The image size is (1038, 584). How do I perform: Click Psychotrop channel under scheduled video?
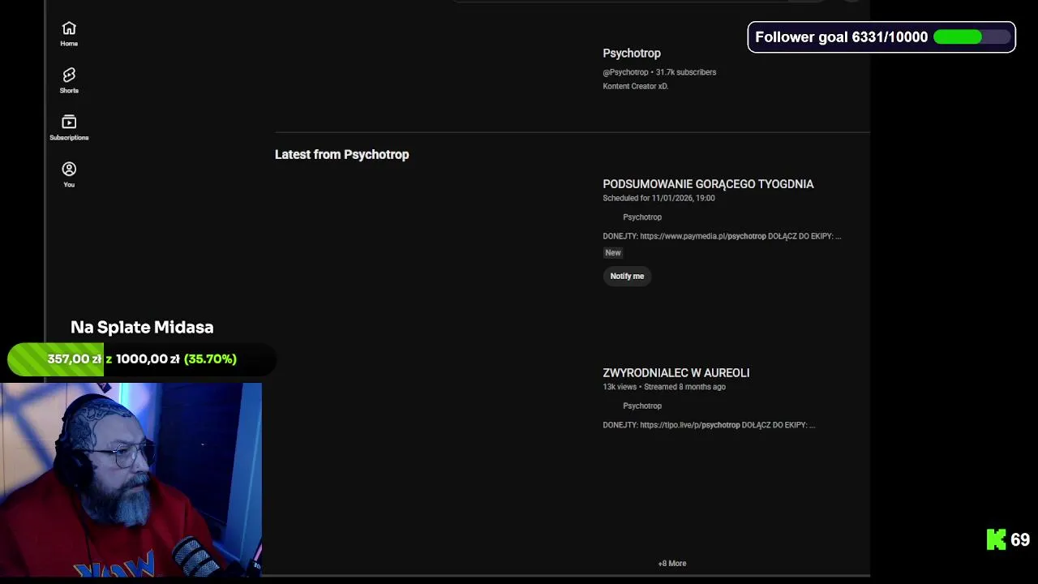pyautogui.click(x=641, y=217)
